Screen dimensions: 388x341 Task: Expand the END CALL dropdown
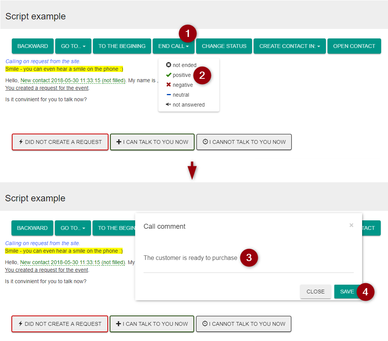174,46
